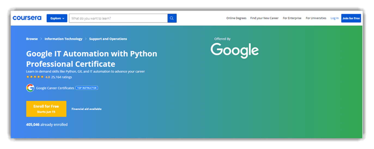Screen dimensions: 374x149
Task: Open the Support and Operations breadcrumb
Action: pos(108,39)
